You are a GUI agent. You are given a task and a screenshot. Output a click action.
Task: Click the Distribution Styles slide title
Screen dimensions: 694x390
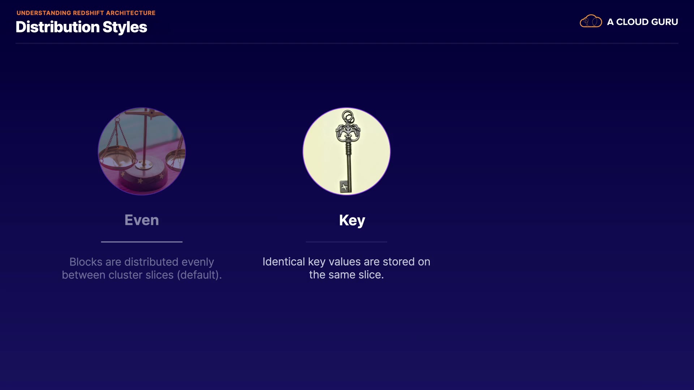tap(81, 27)
